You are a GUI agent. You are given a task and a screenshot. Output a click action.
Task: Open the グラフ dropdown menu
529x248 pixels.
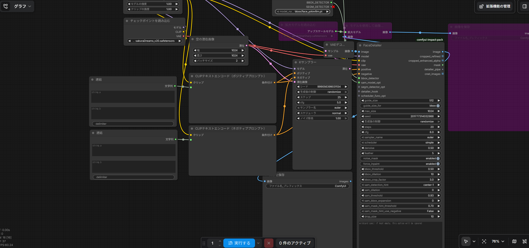pos(22,6)
